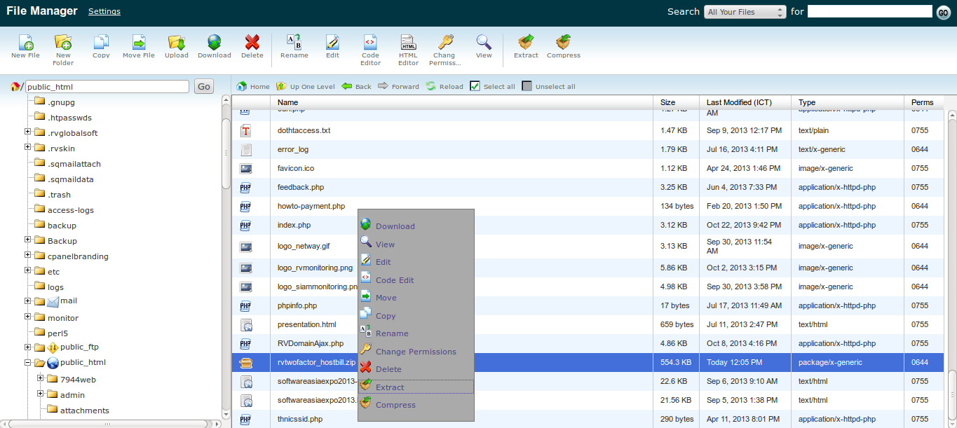Select the admin subfolder in tree
Screen dimensions: 957x428
(72, 395)
